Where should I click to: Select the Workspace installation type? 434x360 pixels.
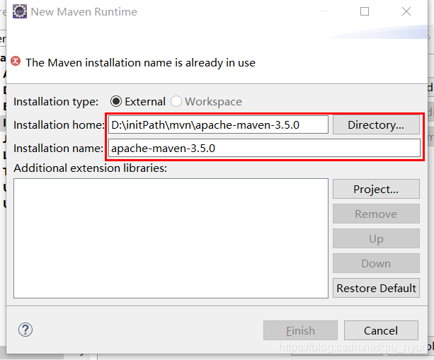pyautogui.click(x=206, y=101)
